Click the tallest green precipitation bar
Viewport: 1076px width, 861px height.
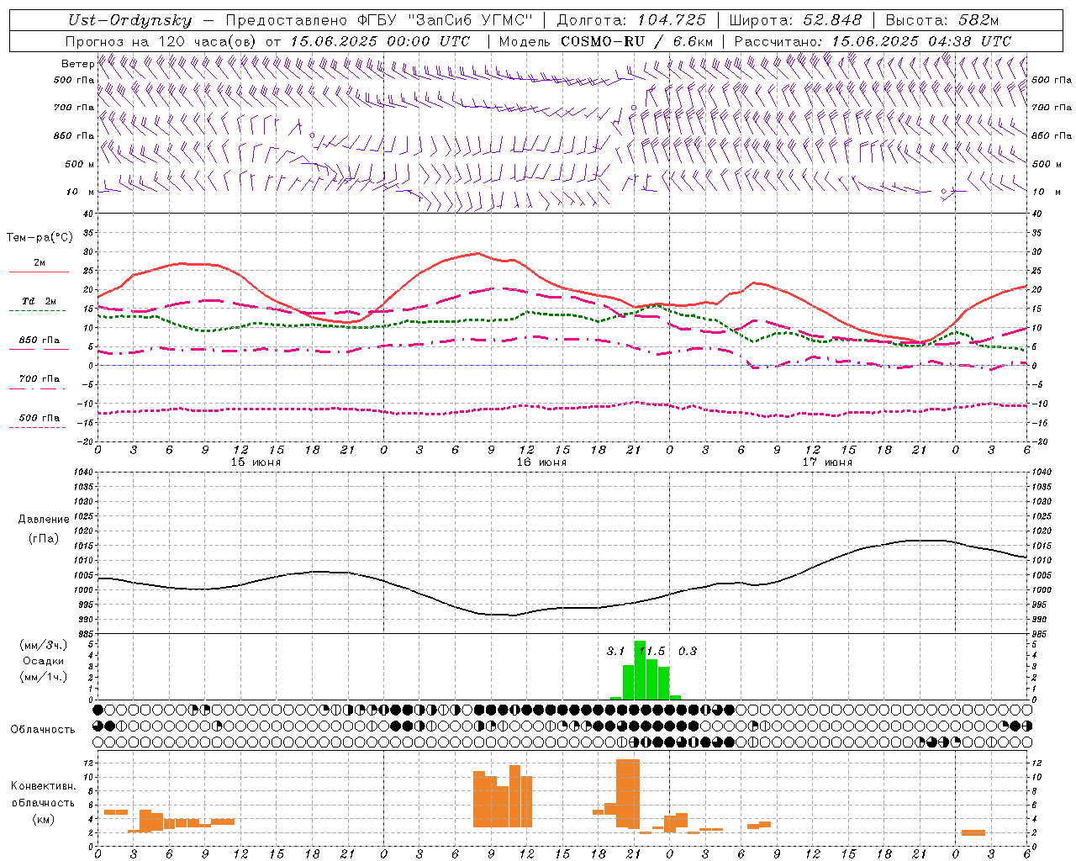coord(640,670)
